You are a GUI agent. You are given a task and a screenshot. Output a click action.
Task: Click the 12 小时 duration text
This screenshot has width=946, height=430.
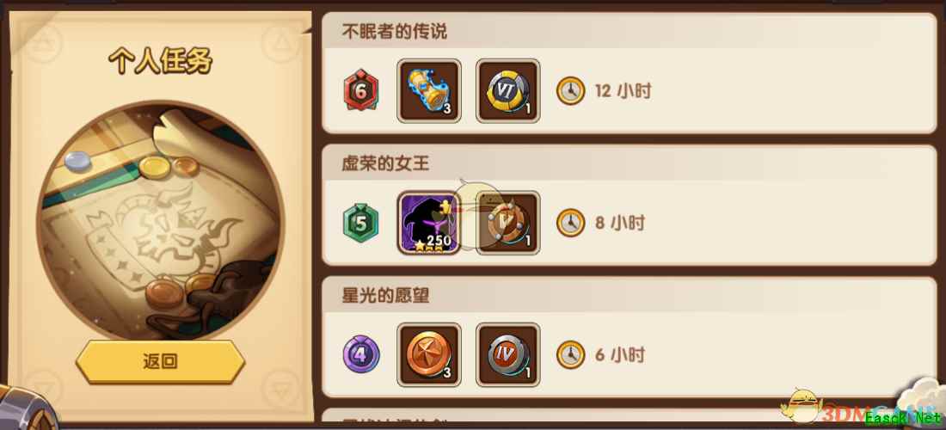click(623, 91)
